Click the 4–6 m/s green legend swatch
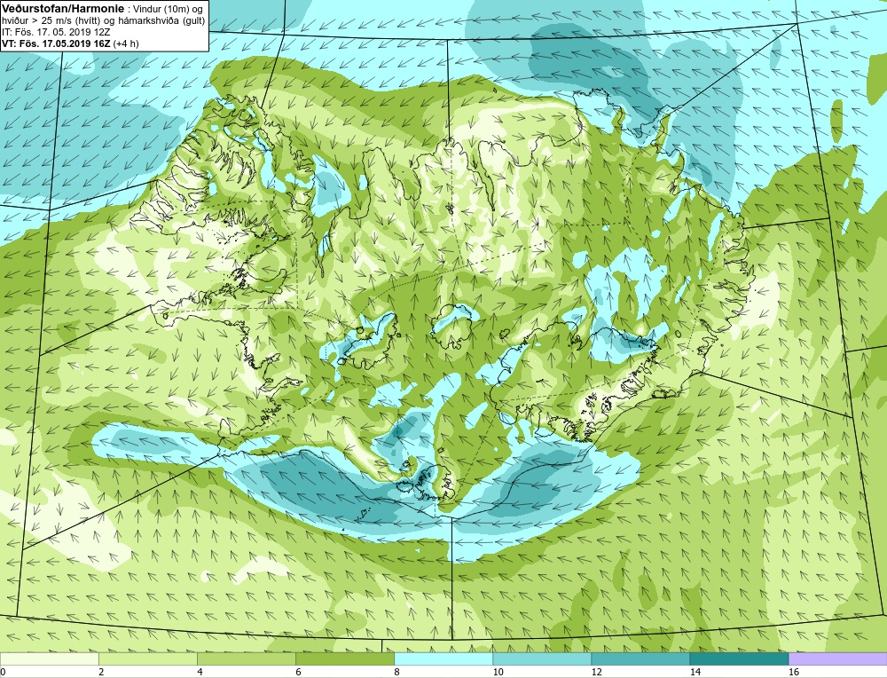This screenshot has width=887, height=678. pyautogui.click(x=246, y=658)
